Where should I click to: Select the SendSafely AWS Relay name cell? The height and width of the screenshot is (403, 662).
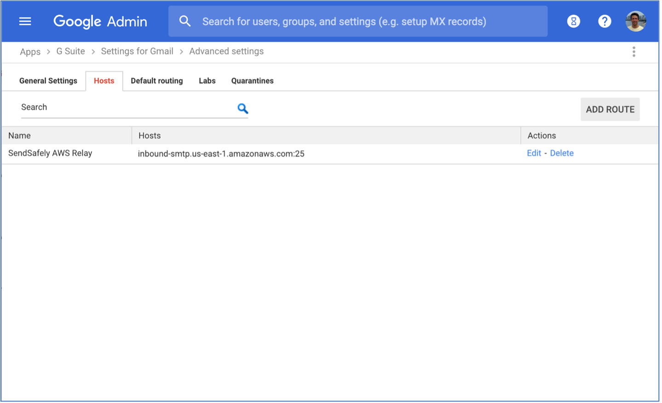pyautogui.click(x=50, y=153)
